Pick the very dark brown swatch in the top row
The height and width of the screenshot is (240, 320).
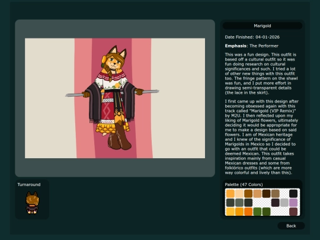266,194
